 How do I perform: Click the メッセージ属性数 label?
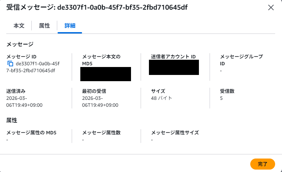pos(101,132)
